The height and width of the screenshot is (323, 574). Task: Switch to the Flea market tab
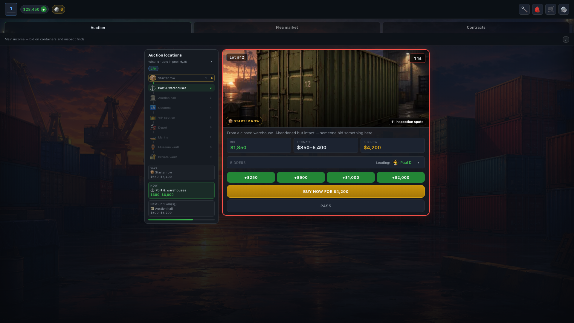(x=287, y=28)
